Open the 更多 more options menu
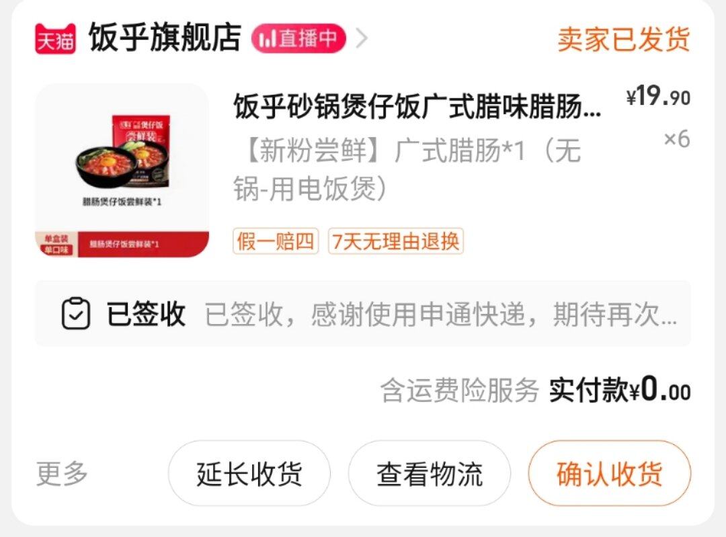This screenshot has width=726, height=537. pyautogui.click(x=62, y=474)
